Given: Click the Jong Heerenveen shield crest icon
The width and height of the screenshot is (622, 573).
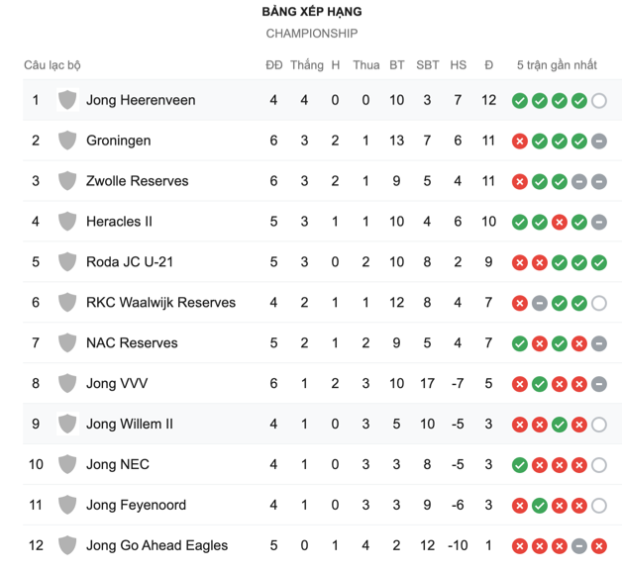Looking at the screenshot, I should pyautogui.click(x=67, y=100).
